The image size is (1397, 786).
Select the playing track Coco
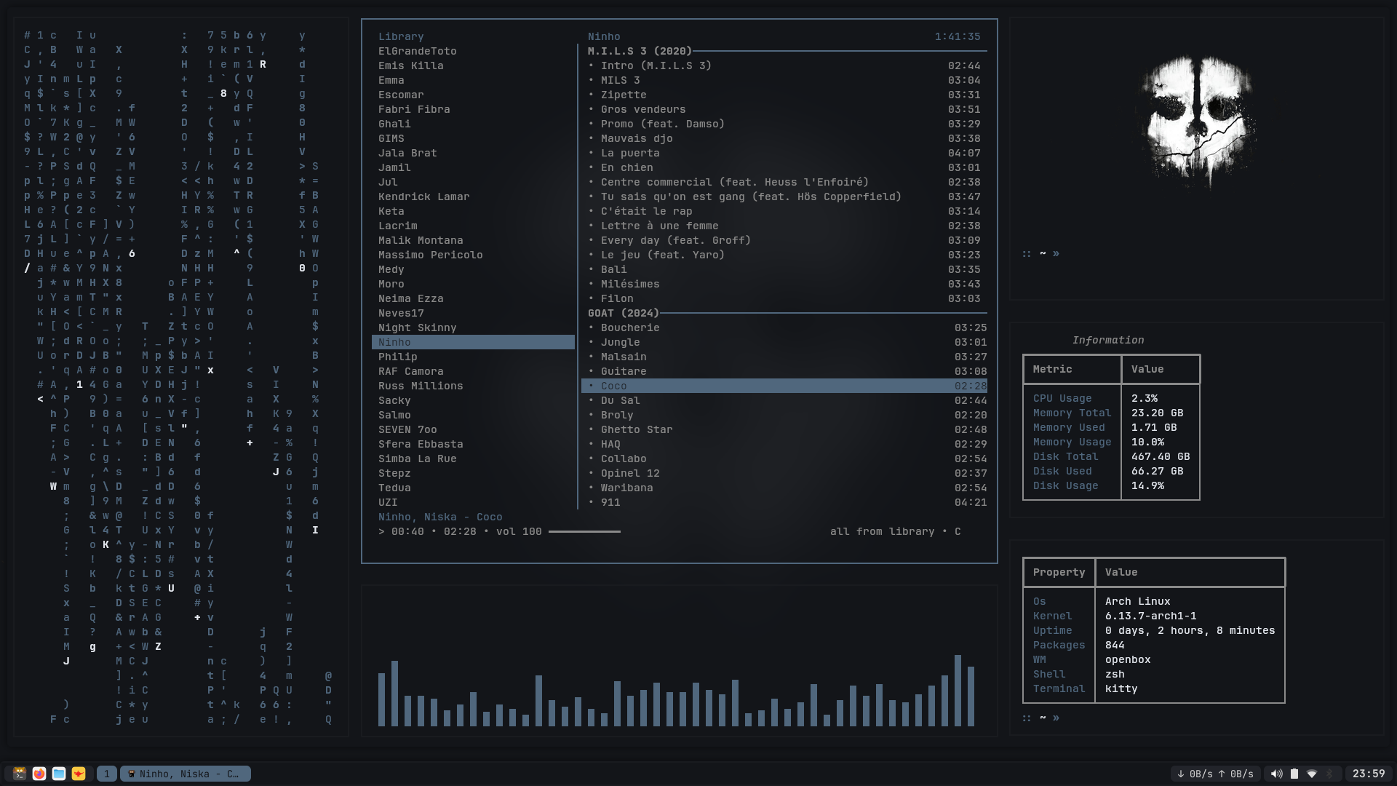(x=784, y=386)
